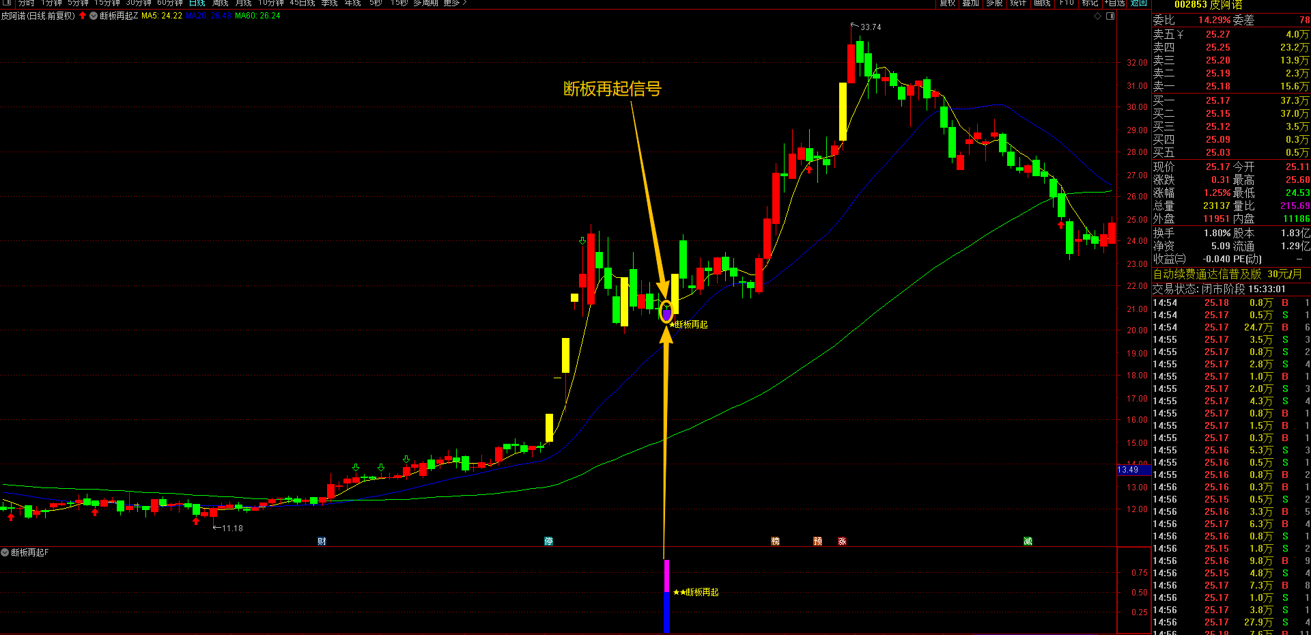Add stock via +自选 button
Screen dimensions: 1311x635
1114,3
